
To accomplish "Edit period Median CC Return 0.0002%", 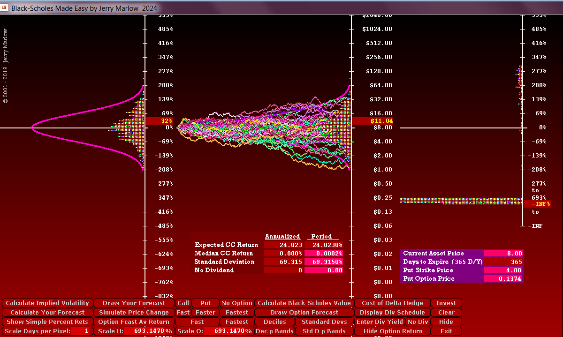I will pyautogui.click(x=324, y=253).
